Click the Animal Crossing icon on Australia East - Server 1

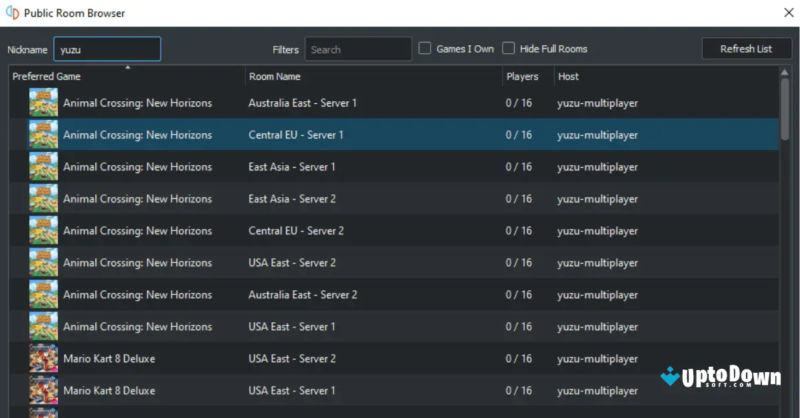pyautogui.click(x=43, y=103)
